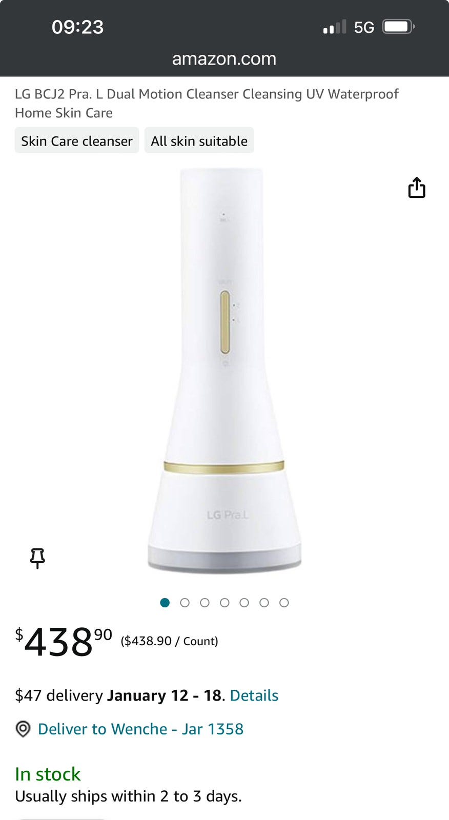Tap the share icon beside product image

coord(417,188)
